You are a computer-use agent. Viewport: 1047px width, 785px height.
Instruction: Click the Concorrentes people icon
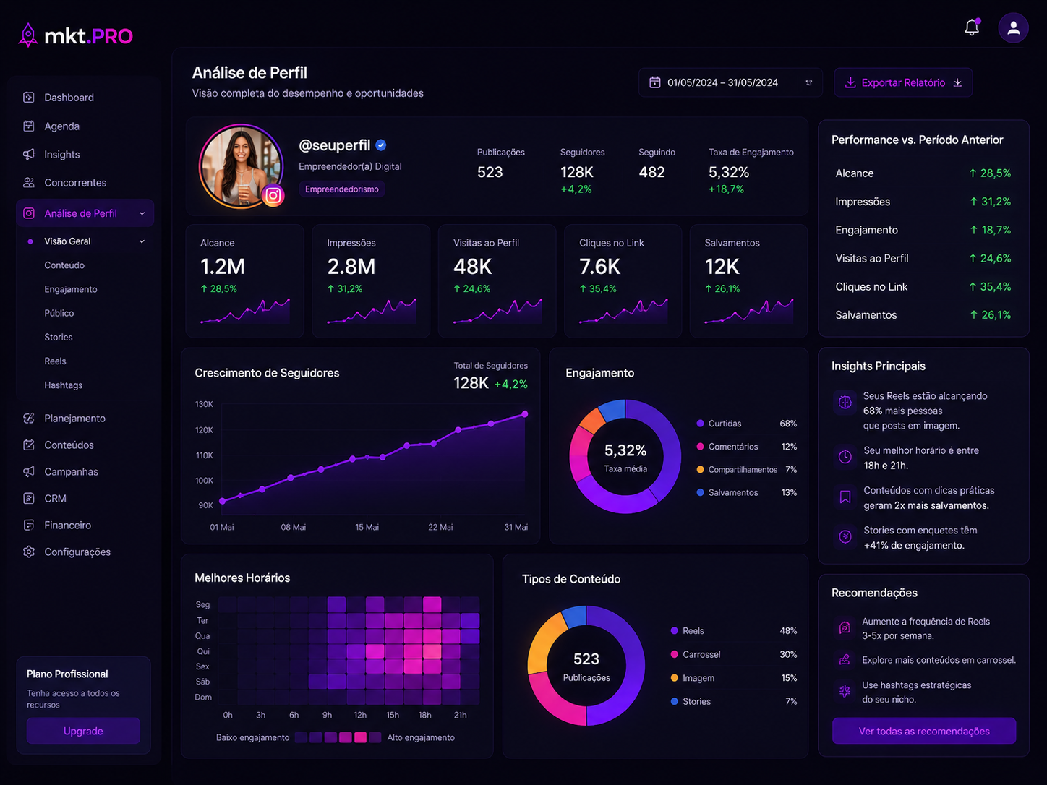[x=29, y=183]
